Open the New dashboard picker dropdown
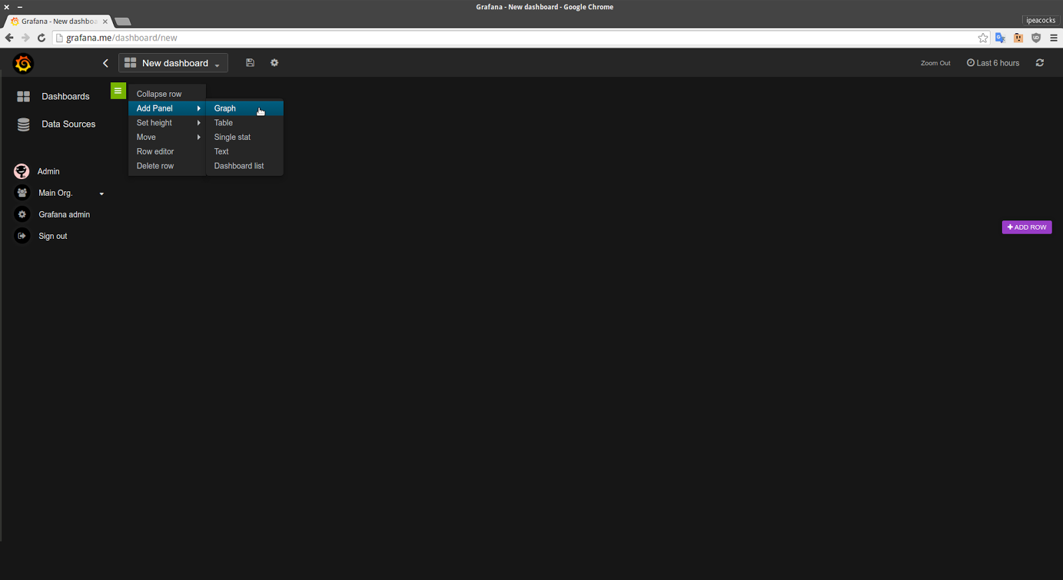Screen dimensions: 1063x580 pyautogui.click(x=173, y=63)
